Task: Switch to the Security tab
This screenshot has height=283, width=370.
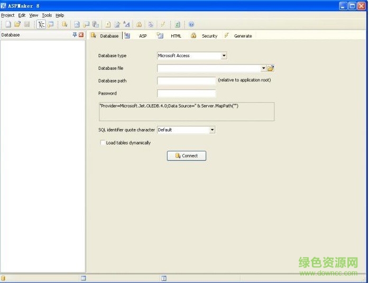Action: (209, 36)
